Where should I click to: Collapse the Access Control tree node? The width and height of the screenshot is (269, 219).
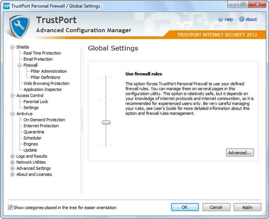pyautogui.click(x=12, y=96)
